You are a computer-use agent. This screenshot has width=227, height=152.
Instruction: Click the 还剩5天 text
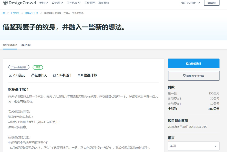pyautogui.click(x=41, y=75)
